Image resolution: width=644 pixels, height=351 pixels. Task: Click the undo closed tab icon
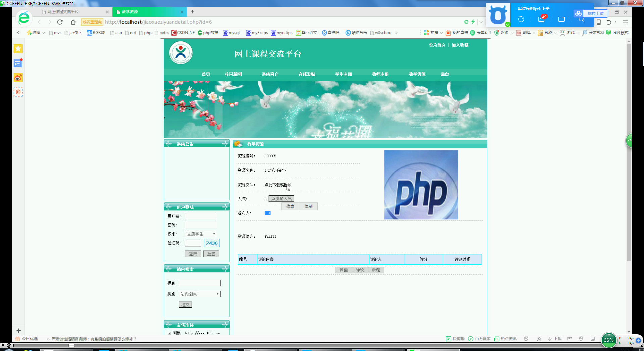(x=609, y=22)
